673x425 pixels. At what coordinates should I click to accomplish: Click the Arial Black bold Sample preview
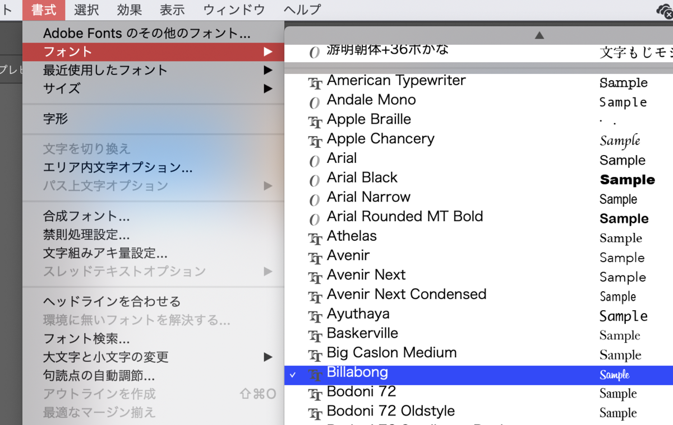tap(627, 180)
